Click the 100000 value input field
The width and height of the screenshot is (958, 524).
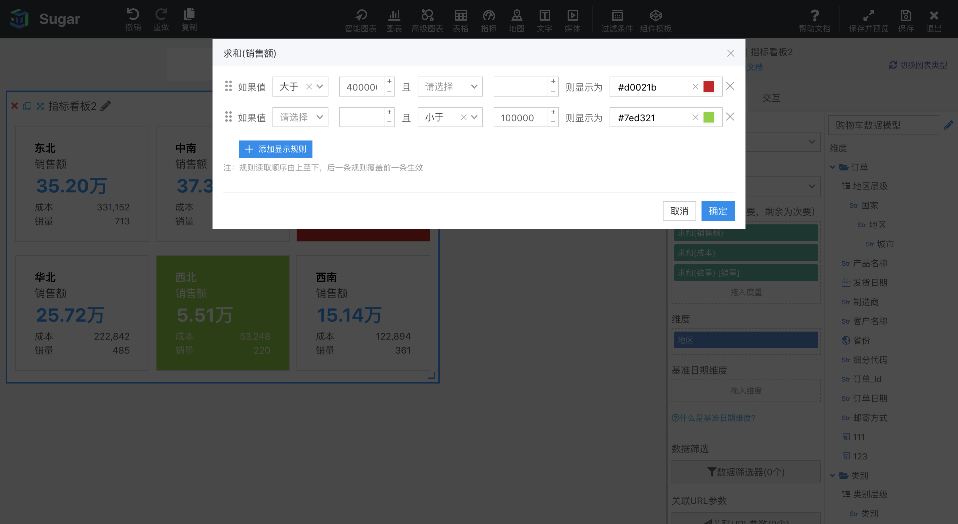[521, 118]
